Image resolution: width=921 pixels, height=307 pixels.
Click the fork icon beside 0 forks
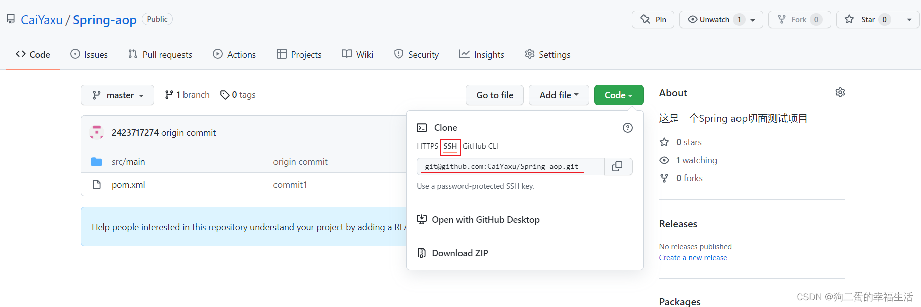coord(664,178)
